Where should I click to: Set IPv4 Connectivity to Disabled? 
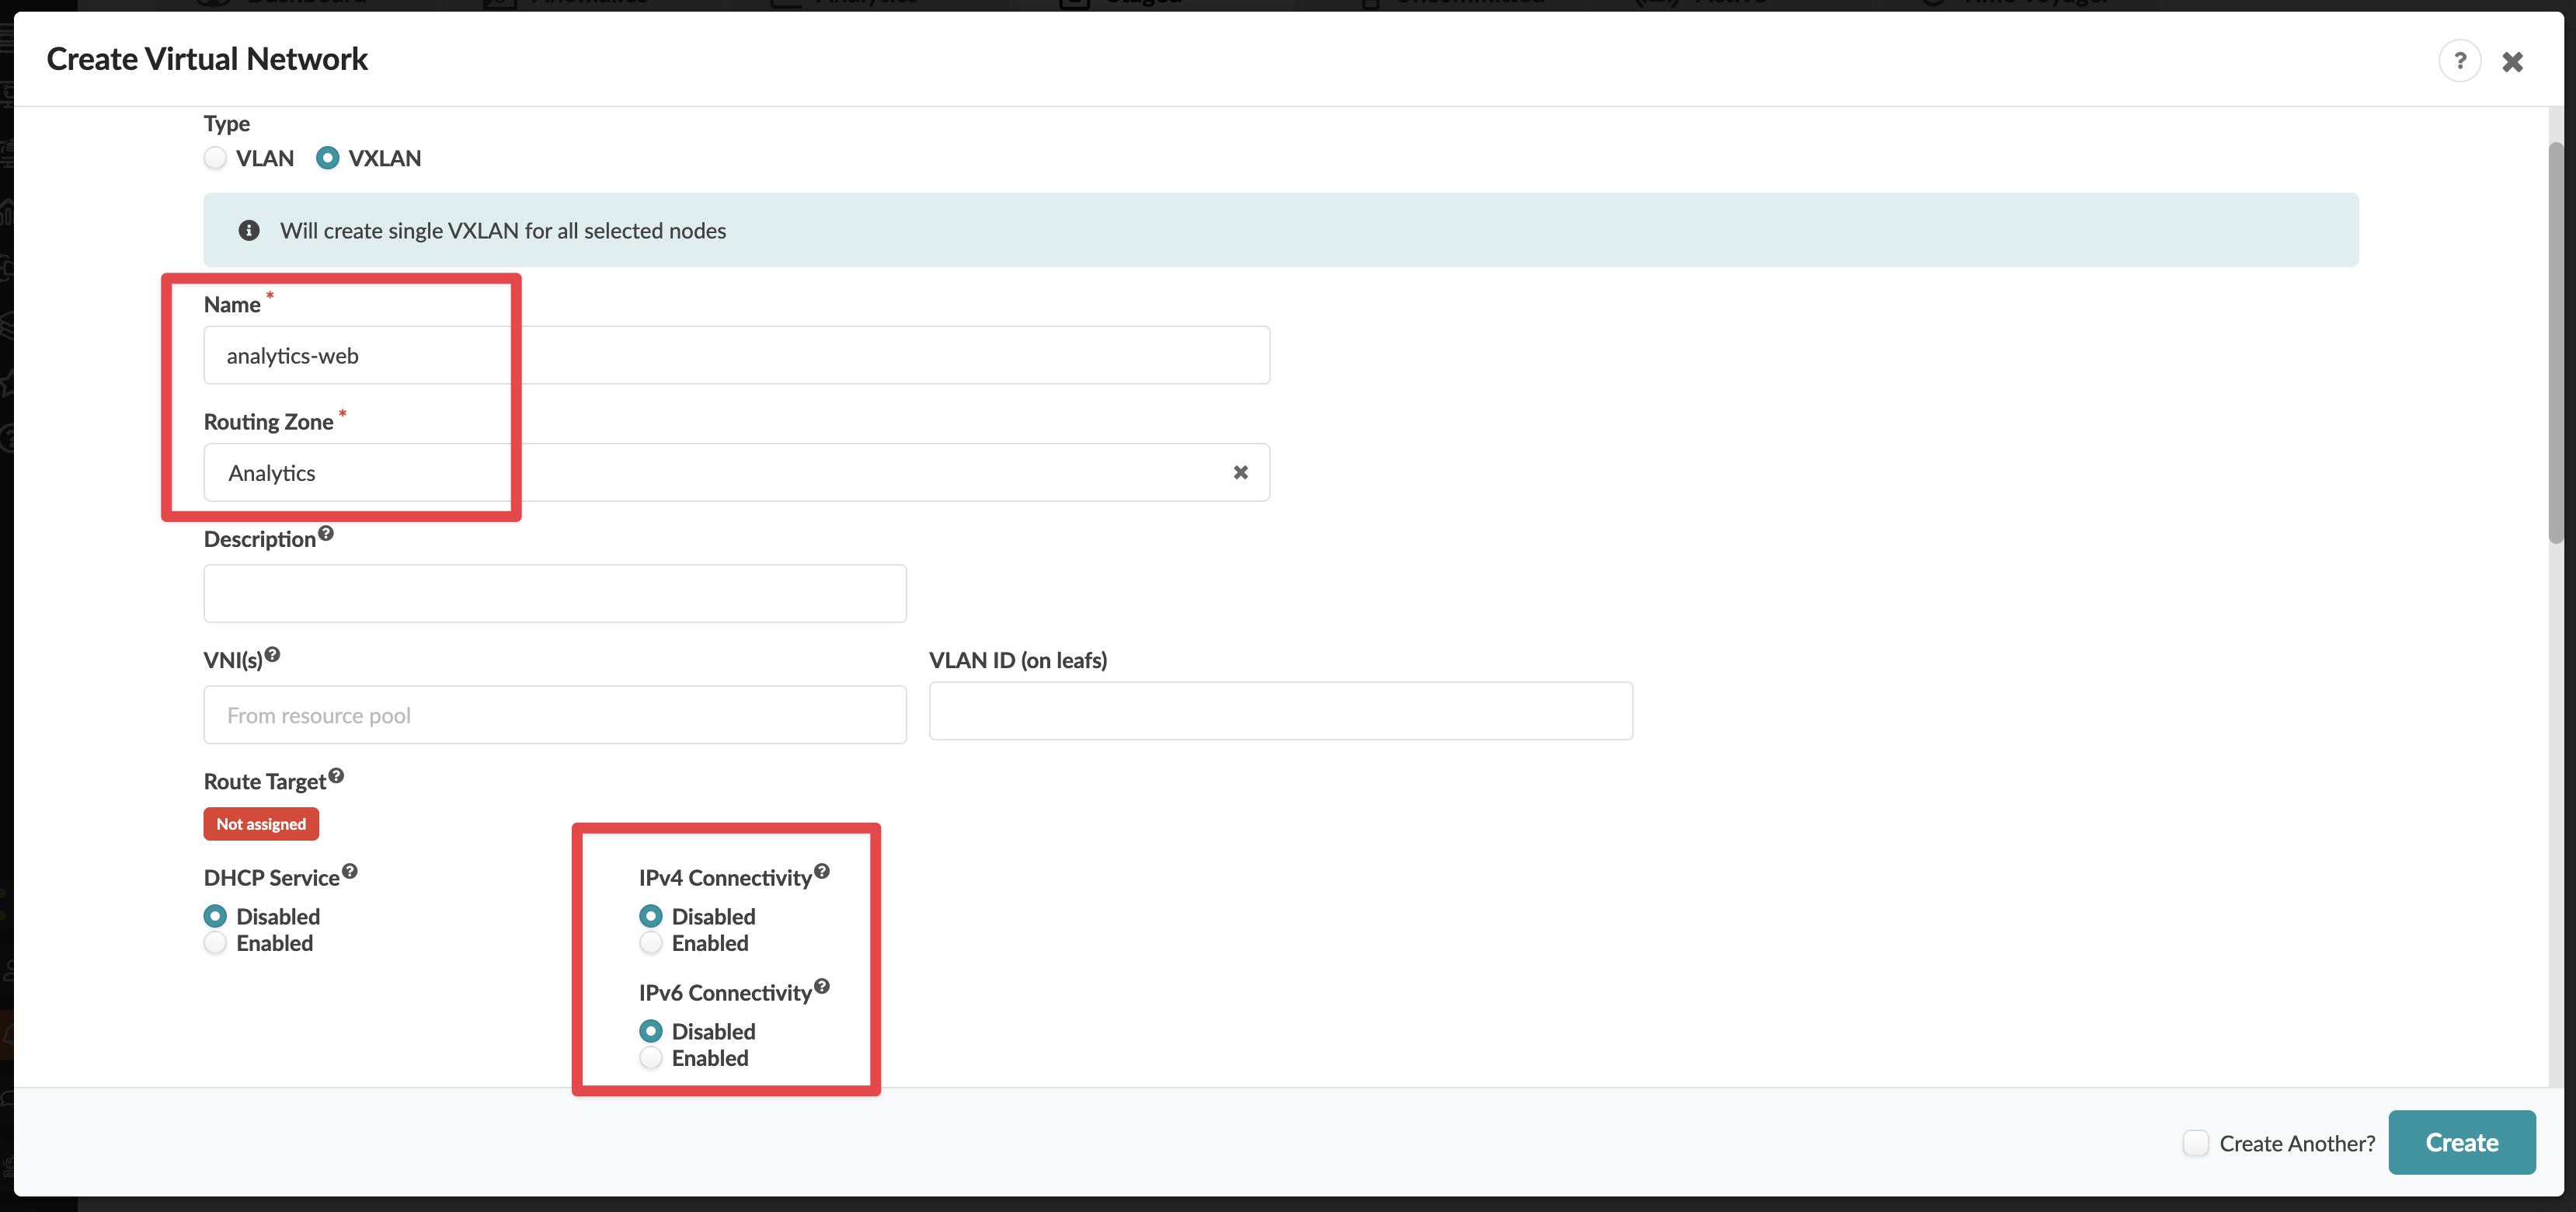(651, 916)
